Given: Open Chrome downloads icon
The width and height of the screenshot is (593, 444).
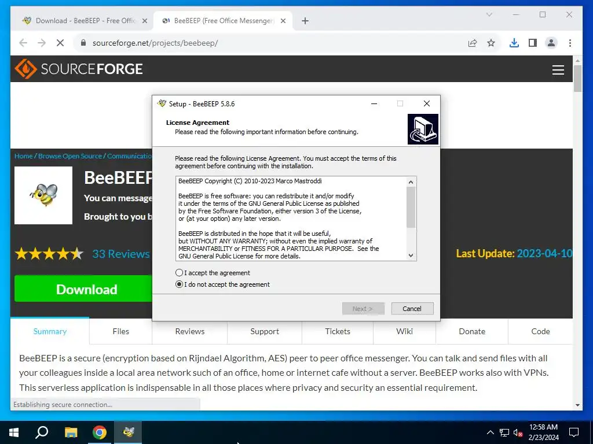Looking at the screenshot, I should (x=514, y=43).
